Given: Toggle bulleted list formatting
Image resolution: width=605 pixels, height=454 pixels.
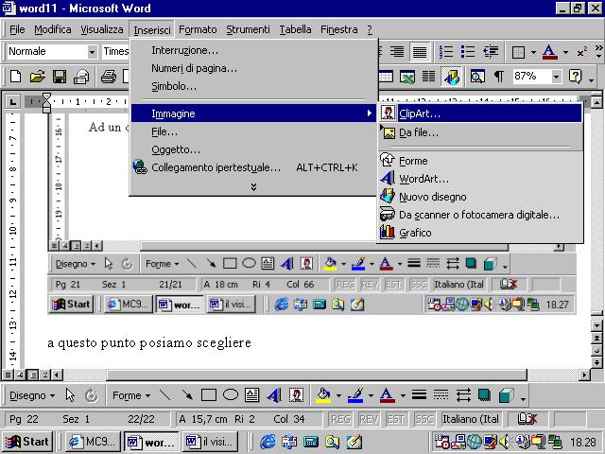Looking at the screenshot, I should [x=468, y=52].
